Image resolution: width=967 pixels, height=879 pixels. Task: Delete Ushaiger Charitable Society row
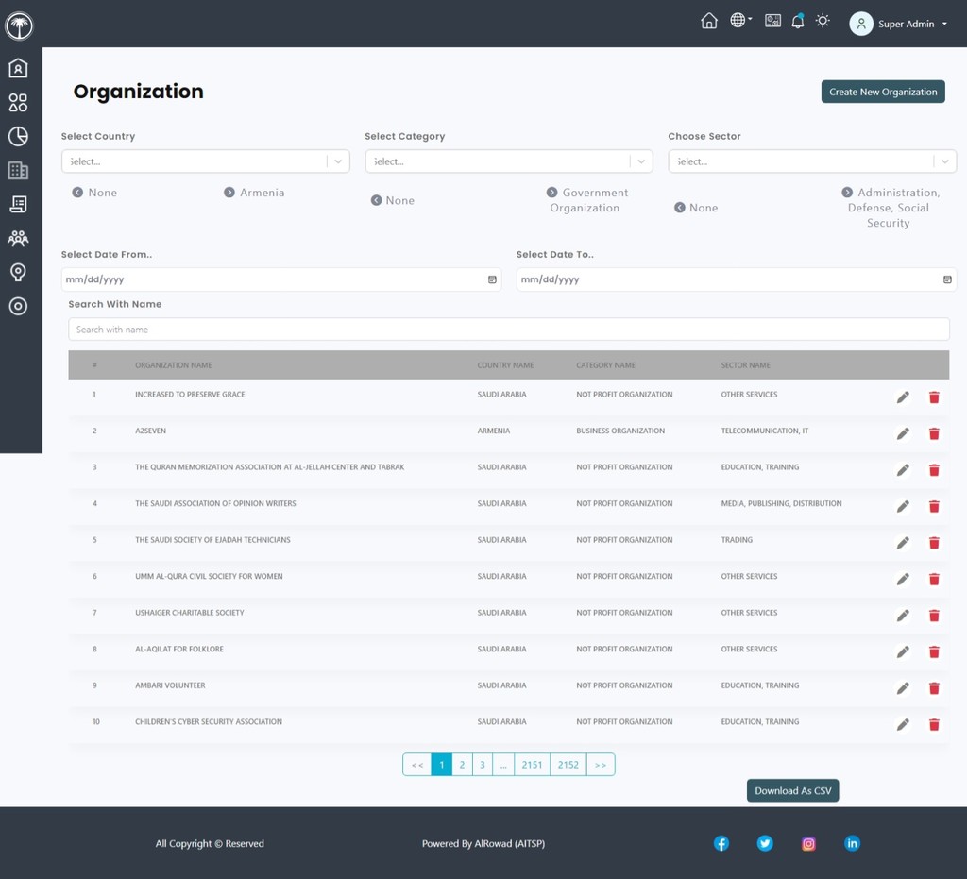click(x=934, y=616)
